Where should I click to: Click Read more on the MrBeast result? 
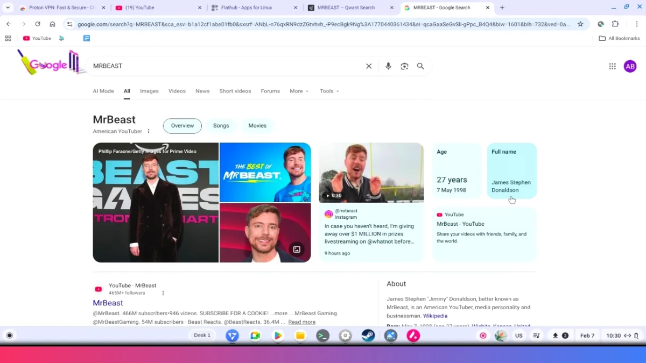(x=301, y=322)
